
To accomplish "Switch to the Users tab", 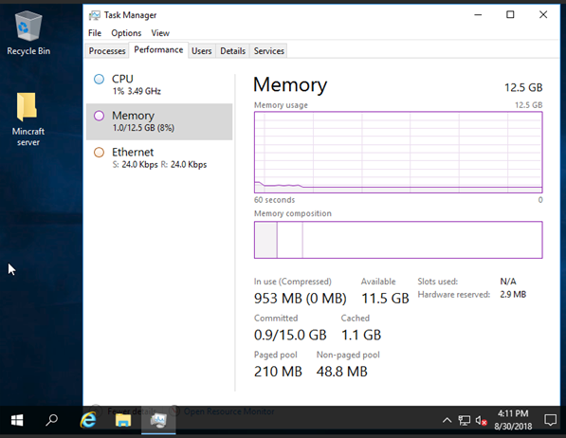I will [201, 51].
